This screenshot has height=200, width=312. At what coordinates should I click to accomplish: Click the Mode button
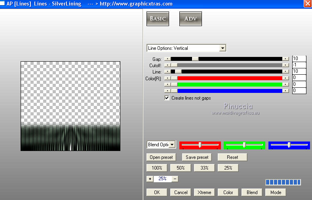coord(276,192)
